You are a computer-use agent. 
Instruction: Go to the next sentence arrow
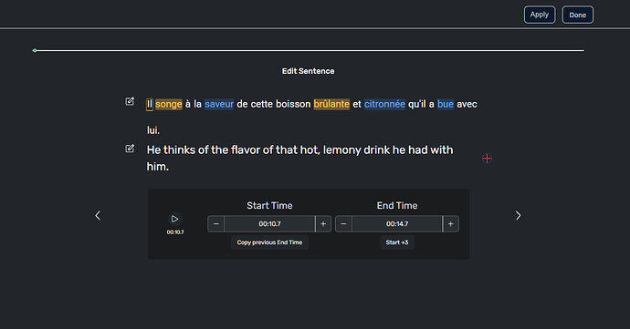pyautogui.click(x=519, y=216)
